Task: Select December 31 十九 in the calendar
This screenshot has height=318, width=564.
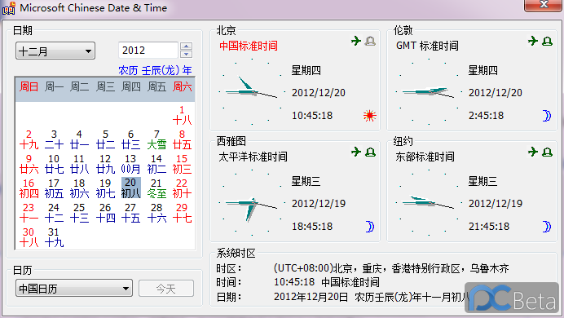Action: (54, 237)
